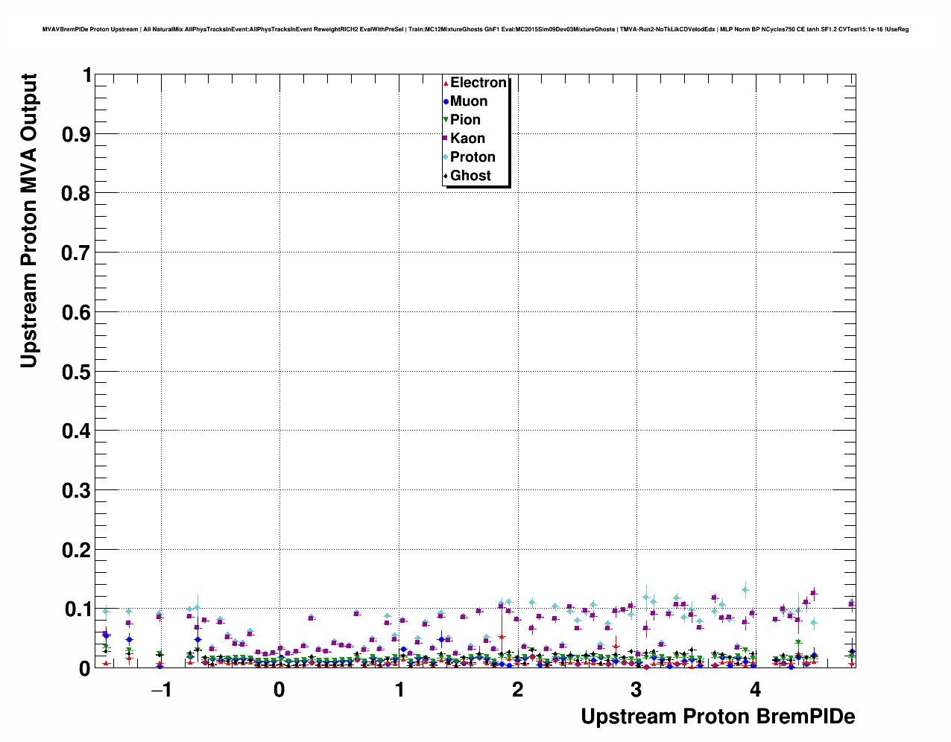Click the 'Ghost' legend entry text
This screenshot has width=951, height=742.
pyautogui.click(x=470, y=176)
